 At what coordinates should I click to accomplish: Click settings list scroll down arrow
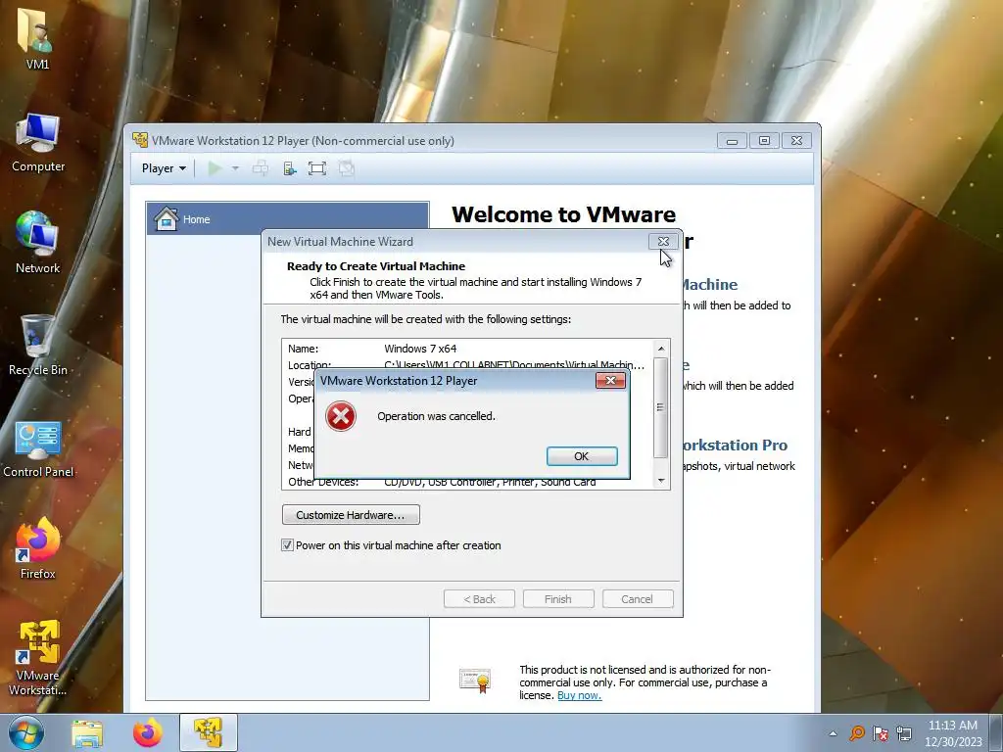click(661, 480)
